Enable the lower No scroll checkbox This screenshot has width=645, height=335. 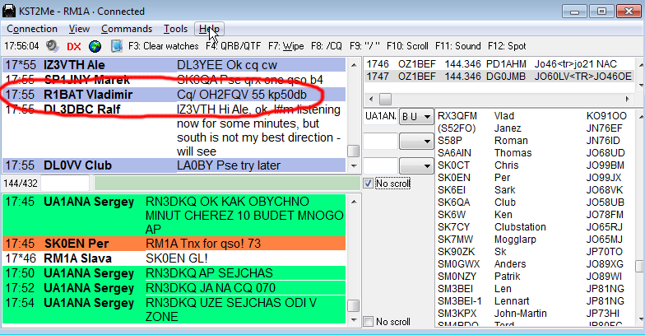coord(369,321)
